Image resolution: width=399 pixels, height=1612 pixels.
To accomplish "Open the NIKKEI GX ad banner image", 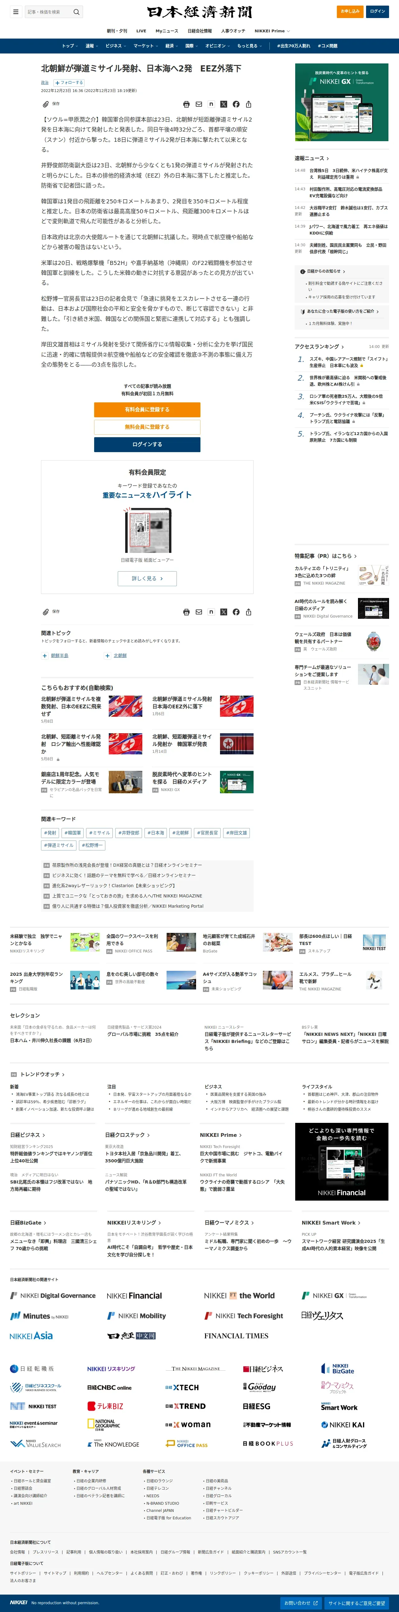I will (x=342, y=102).
